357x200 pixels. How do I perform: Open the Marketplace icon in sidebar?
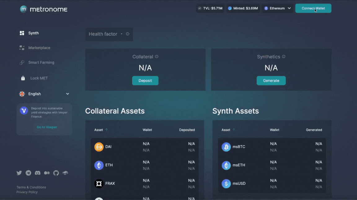coord(22,48)
